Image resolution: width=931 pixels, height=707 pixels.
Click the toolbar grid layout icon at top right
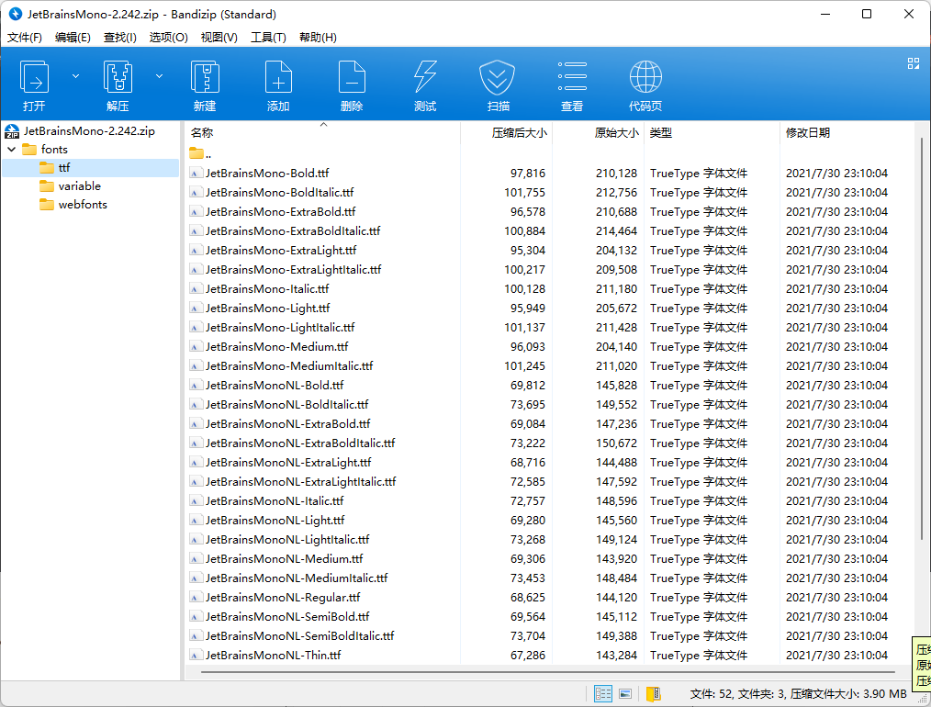[914, 63]
